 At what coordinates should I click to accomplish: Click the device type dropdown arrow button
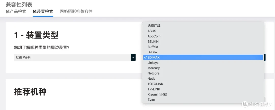point(133,57)
